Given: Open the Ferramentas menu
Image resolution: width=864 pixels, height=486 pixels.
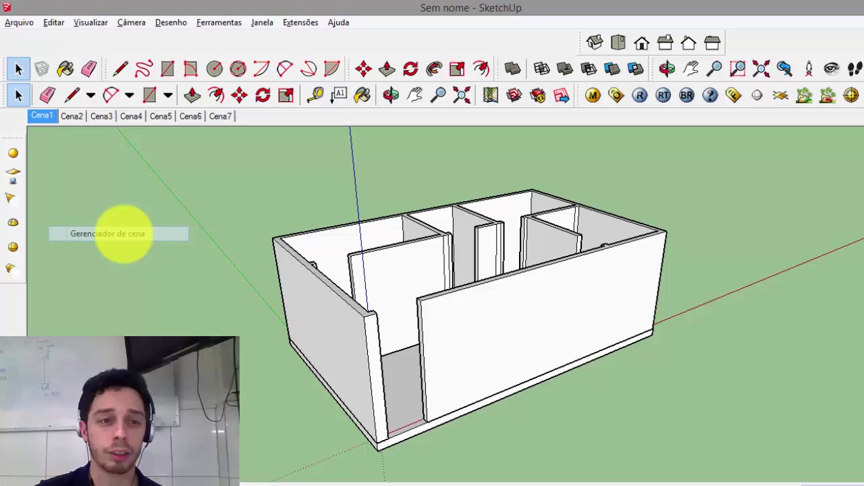Looking at the screenshot, I should click(219, 22).
